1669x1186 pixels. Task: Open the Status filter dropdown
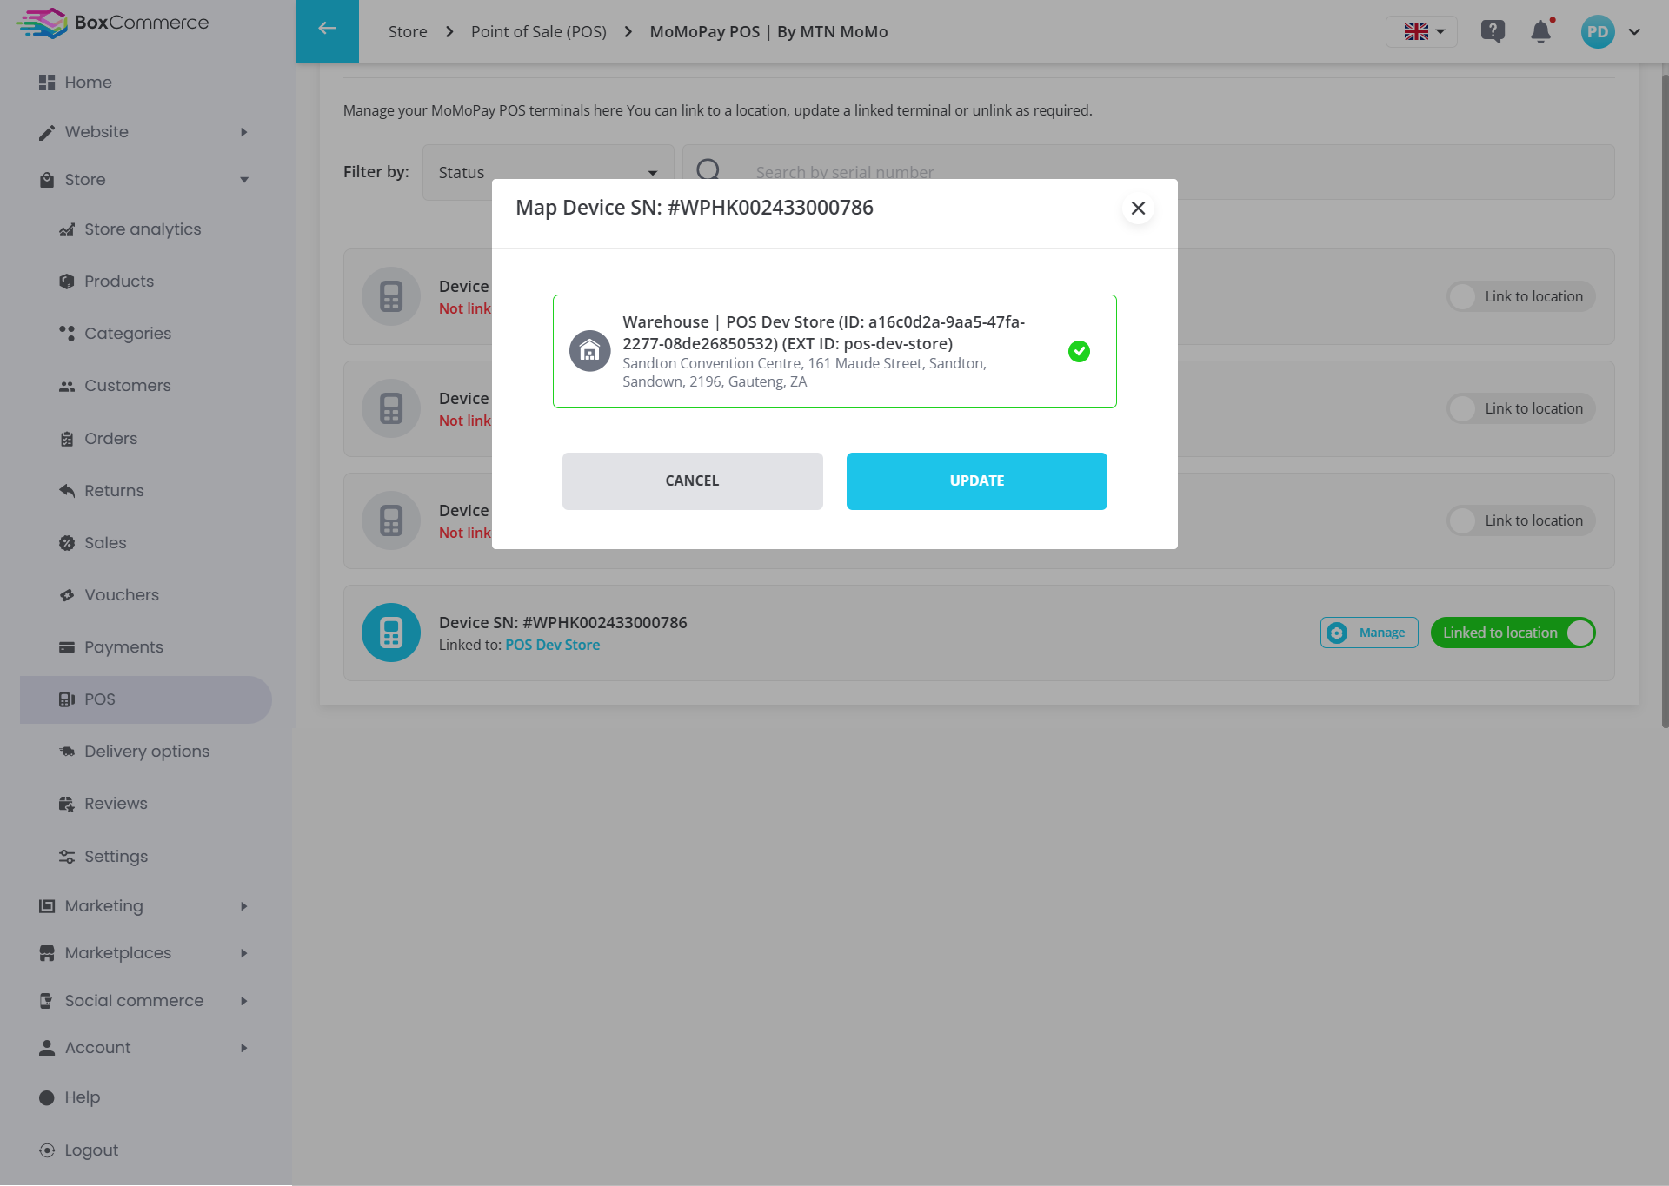[x=549, y=172]
